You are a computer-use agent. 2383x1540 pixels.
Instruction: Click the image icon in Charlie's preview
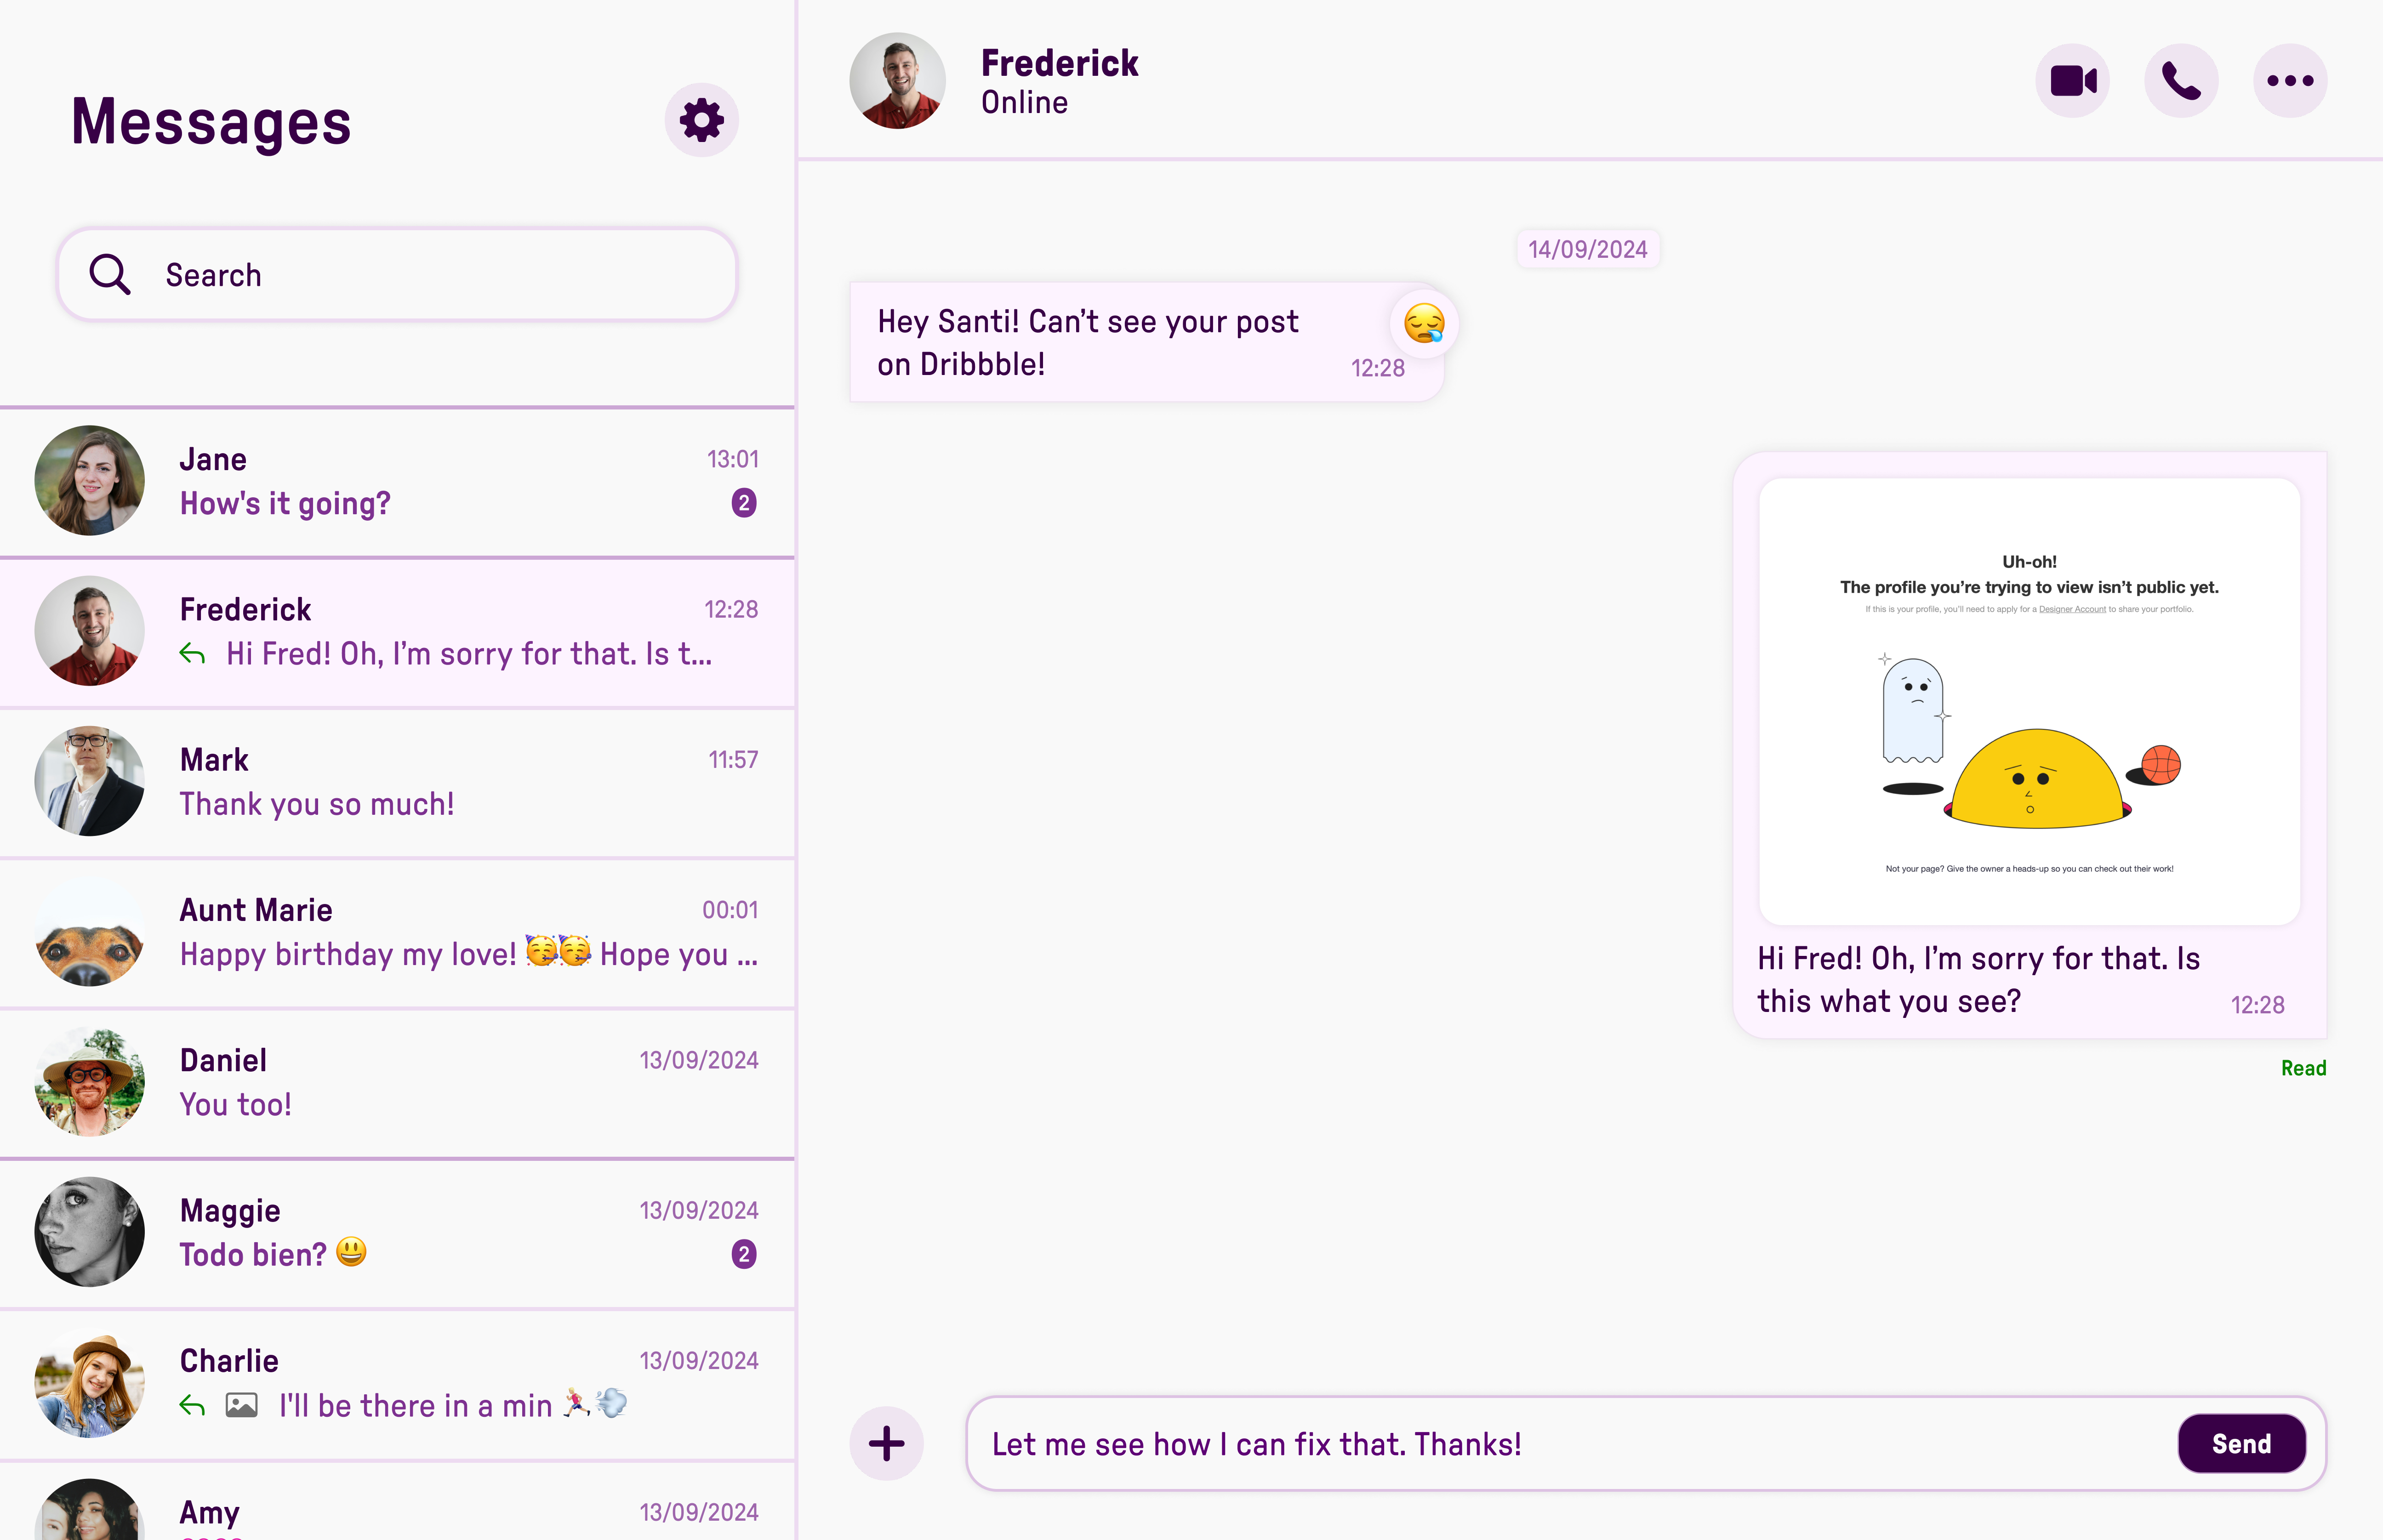(x=241, y=1405)
